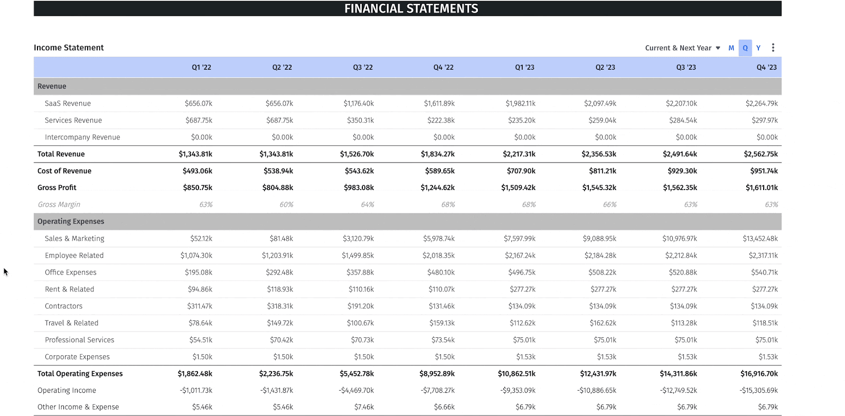
Task: Click Total Revenue value $2,217.31k
Action: pos(519,154)
